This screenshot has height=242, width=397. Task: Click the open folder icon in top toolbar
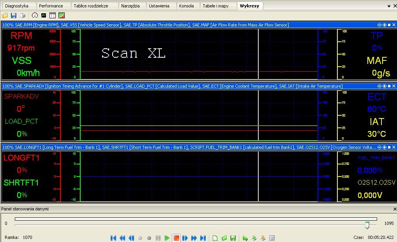pyautogui.click(x=5, y=16)
